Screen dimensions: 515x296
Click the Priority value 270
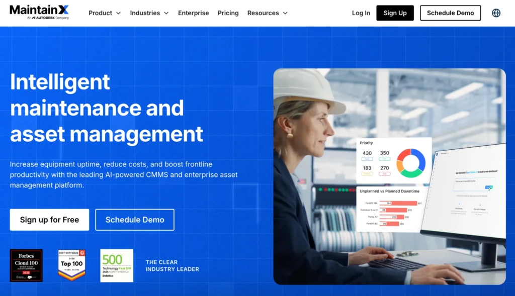pyautogui.click(x=384, y=168)
